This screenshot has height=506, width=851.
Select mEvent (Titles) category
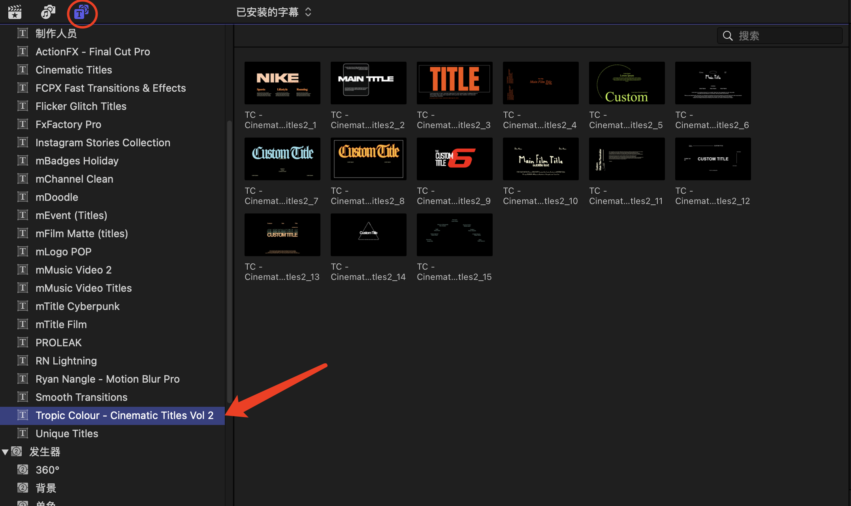112,215
